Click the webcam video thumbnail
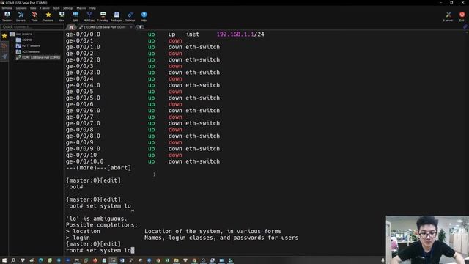This screenshot has height=264, width=469. pos(427,240)
